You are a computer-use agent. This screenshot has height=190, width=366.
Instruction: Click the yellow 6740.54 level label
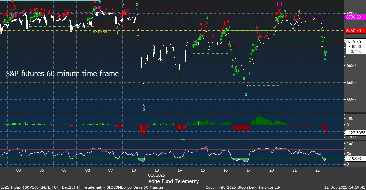100,32
